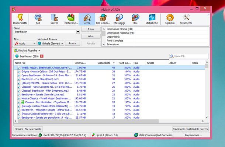The image size is (225, 147).
Task: Click the Inizia search button
Action: pyautogui.click(x=91, y=29)
